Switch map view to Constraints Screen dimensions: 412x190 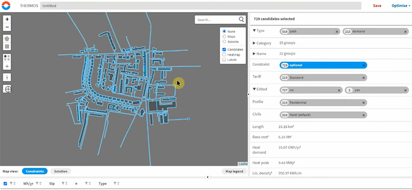35,171
